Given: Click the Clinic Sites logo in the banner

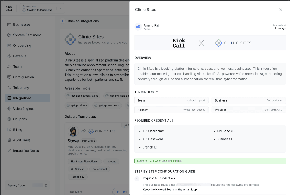Looking at the screenshot, I should point(233,43).
